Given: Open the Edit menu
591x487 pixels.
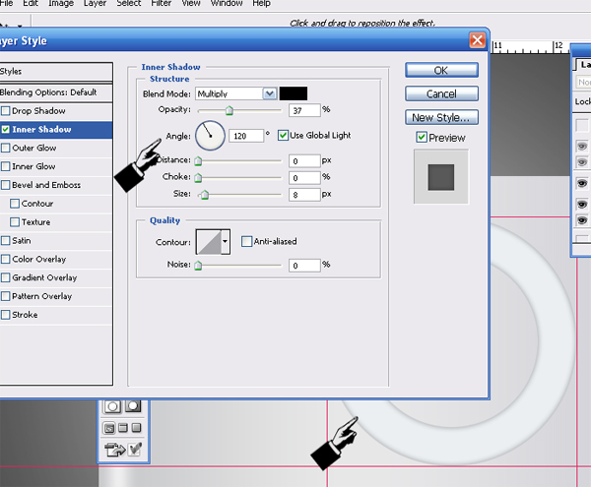Looking at the screenshot, I should 31,3.
